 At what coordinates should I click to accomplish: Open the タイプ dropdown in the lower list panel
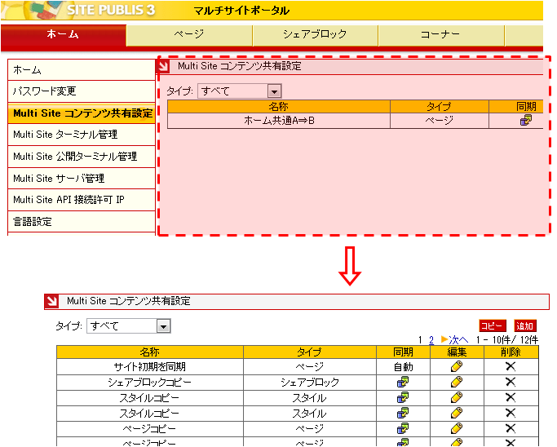pos(129,325)
